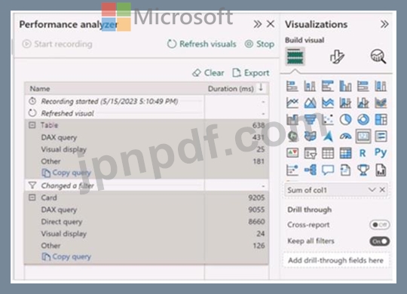
Task: Select the Multi-row card visual
Action: 381,136
